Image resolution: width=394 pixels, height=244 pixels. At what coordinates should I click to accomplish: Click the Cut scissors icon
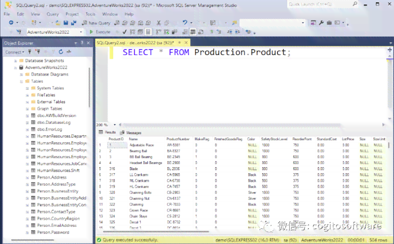pos(159,23)
